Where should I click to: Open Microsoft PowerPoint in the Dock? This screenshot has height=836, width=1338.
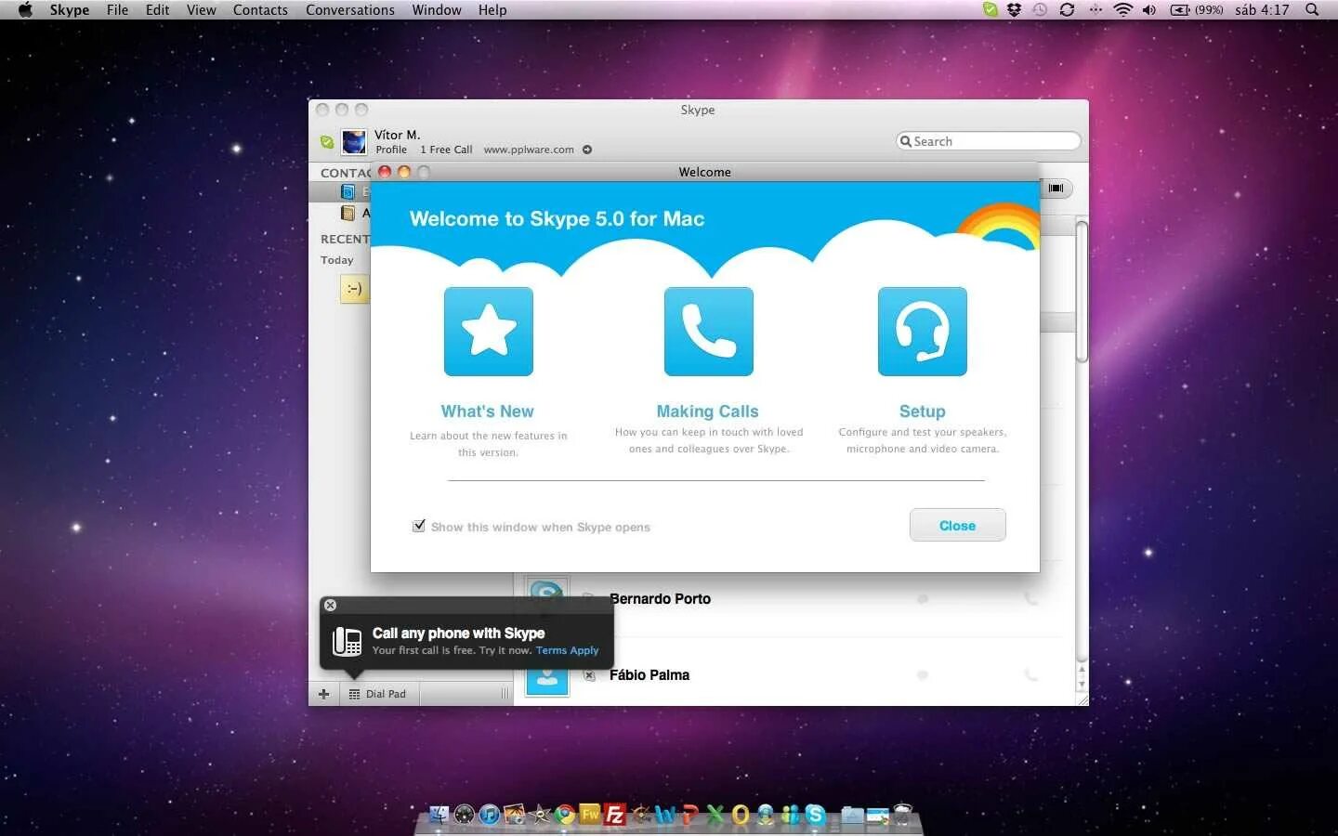tap(690, 815)
